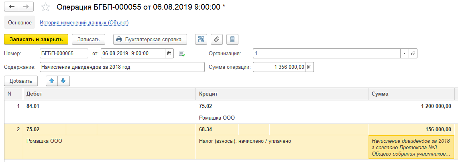Open the list report icon next to the paperclip
Screen dimensions: 458x162
[232, 39]
